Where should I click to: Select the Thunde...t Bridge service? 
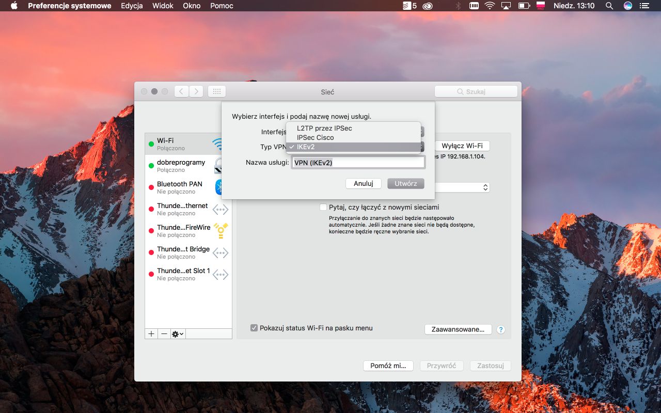click(x=188, y=252)
